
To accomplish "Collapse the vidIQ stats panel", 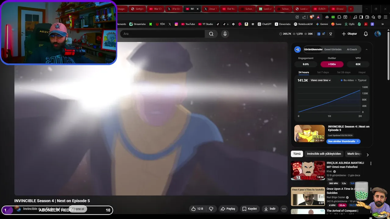I will [367, 49].
